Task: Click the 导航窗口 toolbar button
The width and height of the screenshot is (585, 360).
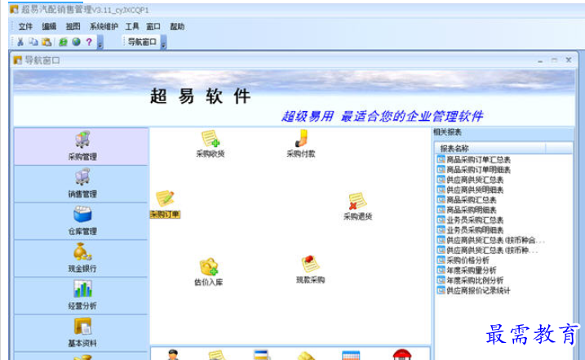Action: [141, 42]
